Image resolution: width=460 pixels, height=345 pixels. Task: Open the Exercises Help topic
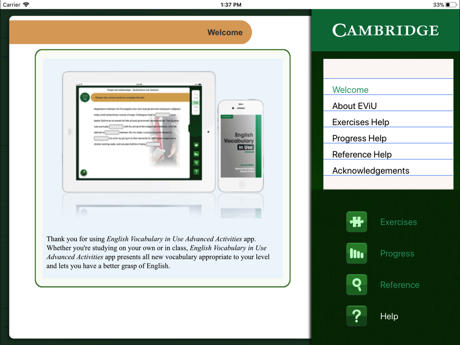[388, 120]
